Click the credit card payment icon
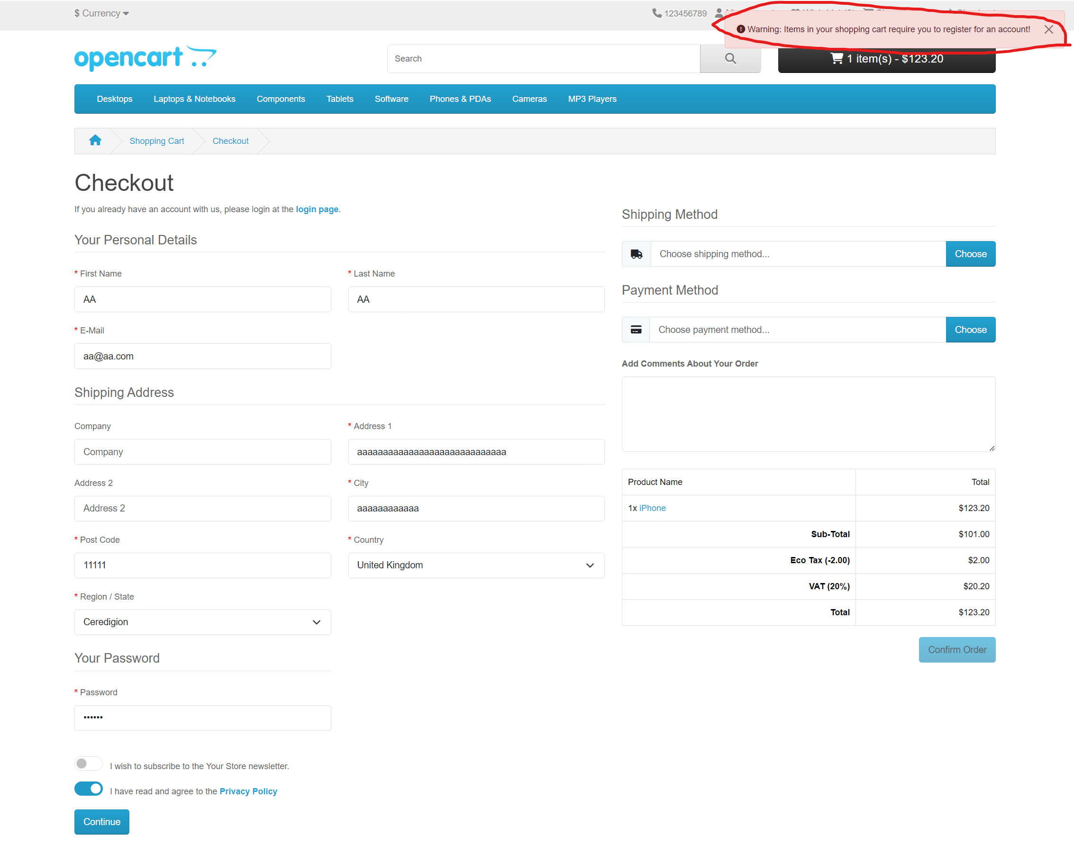The width and height of the screenshot is (1074, 862). coord(636,330)
